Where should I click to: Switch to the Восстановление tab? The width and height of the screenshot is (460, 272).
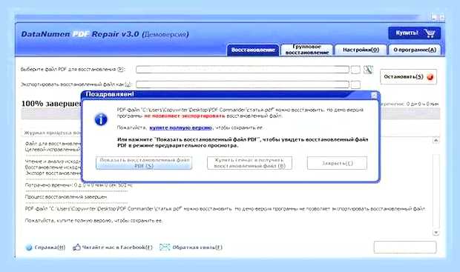253,50
